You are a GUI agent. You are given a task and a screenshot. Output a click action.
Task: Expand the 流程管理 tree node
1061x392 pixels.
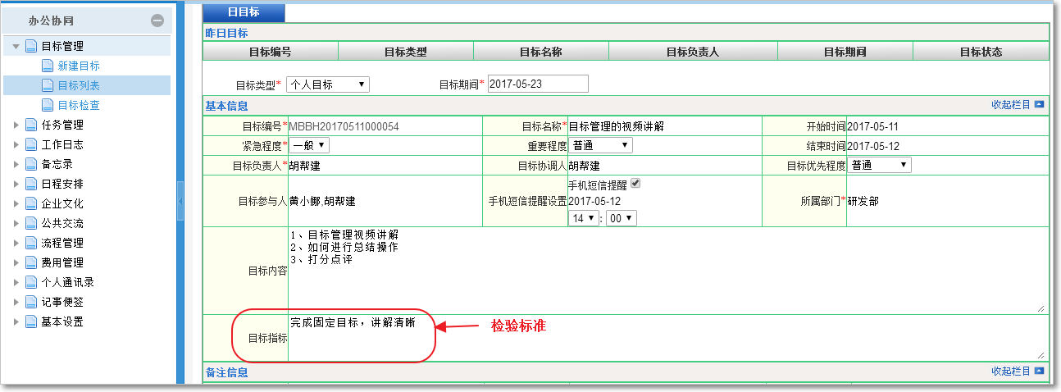(16, 244)
